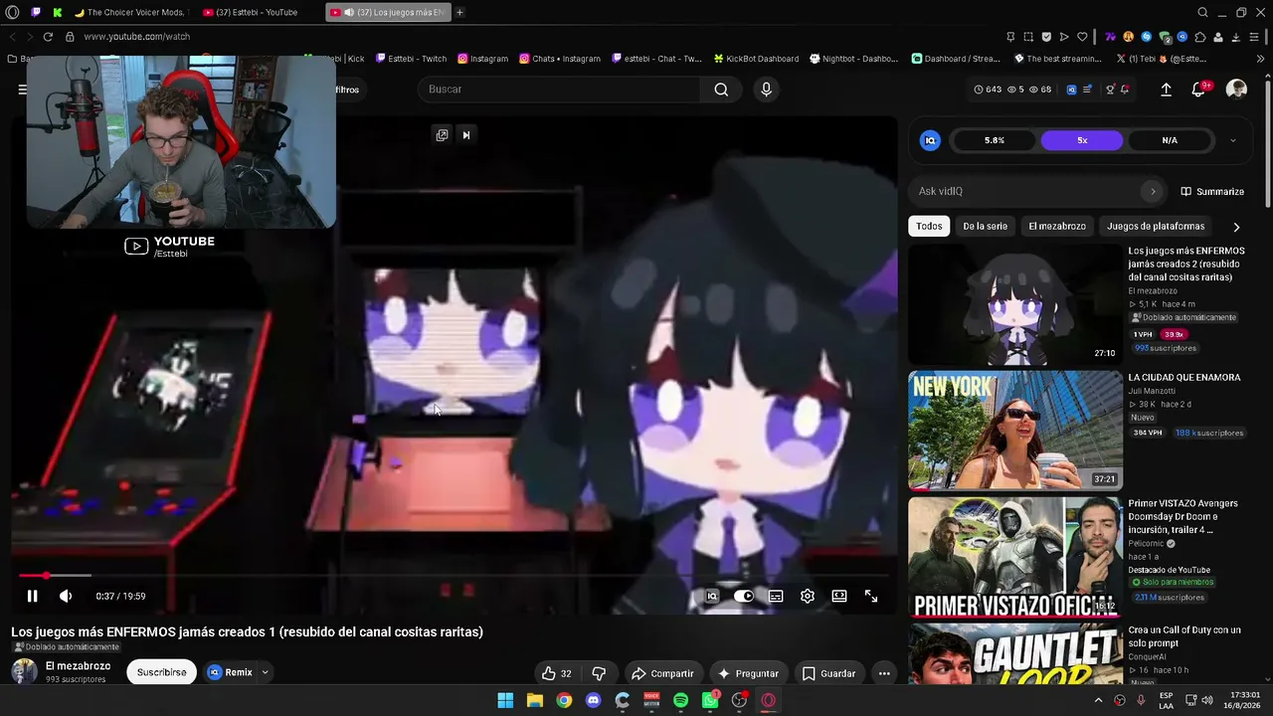
Task: Select the El mezabrozo chip
Action: click(x=1057, y=226)
